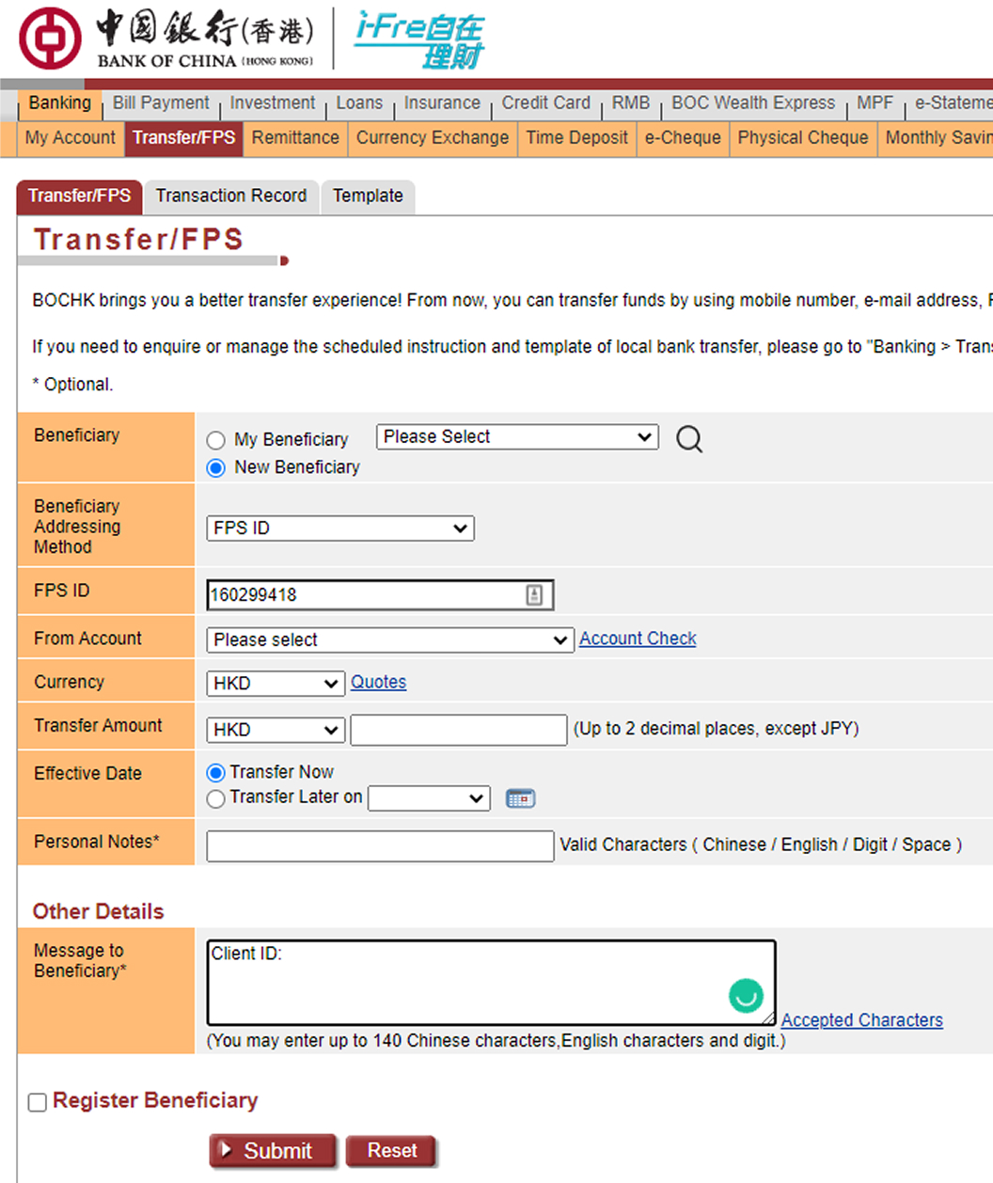Click the Bank of China logo

tap(166, 38)
